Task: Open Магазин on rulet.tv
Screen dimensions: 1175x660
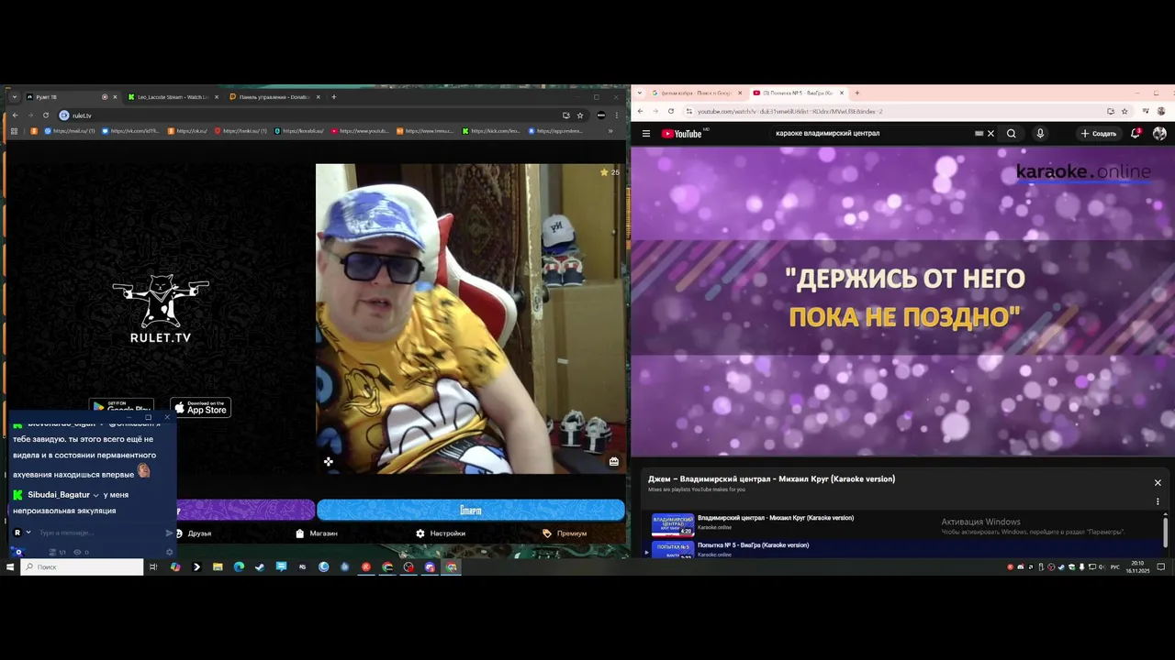Action: click(317, 533)
